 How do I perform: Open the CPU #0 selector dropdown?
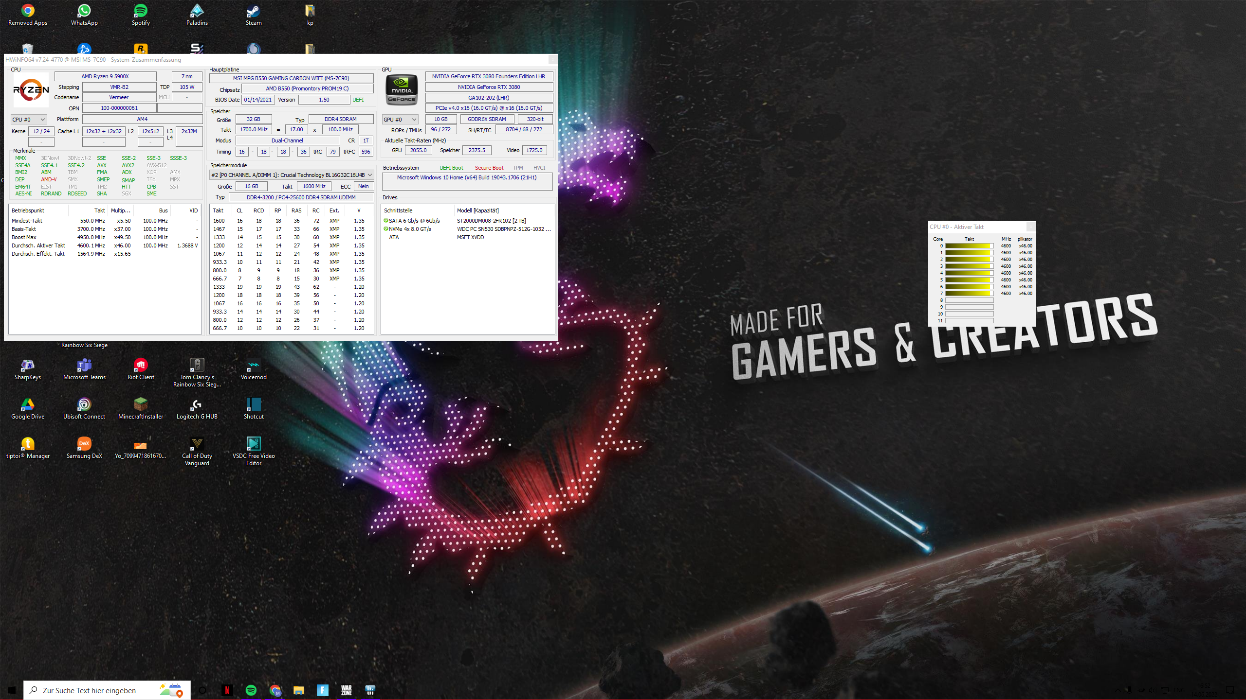click(28, 119)
